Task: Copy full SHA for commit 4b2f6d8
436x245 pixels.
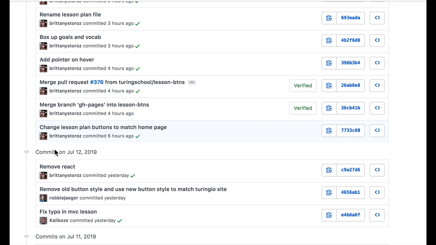Action: coord(329,40)
